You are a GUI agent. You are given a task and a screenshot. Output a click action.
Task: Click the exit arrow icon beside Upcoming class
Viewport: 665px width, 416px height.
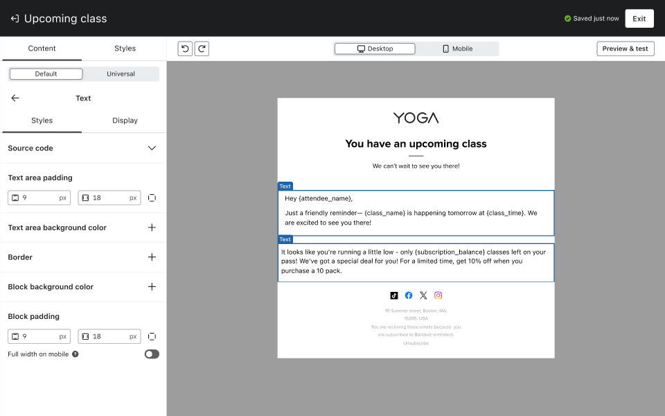click(x=15, y=19)
